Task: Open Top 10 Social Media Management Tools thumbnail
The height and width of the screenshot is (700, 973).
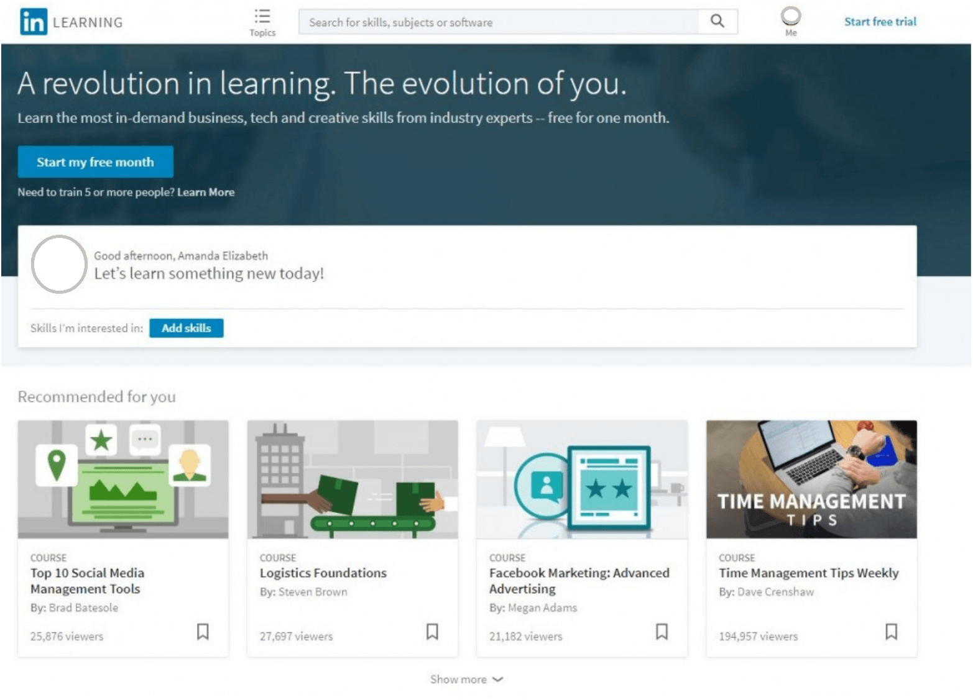Action: tap(123, 480)
